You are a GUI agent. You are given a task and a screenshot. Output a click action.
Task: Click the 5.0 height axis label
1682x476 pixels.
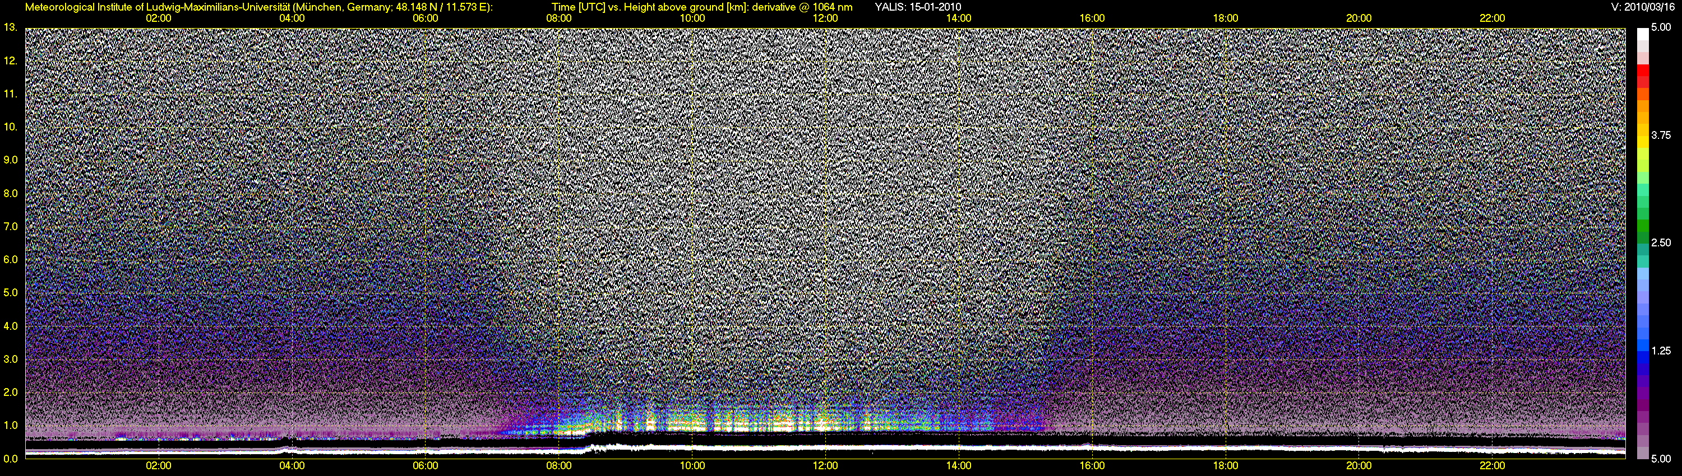point(11,293)
